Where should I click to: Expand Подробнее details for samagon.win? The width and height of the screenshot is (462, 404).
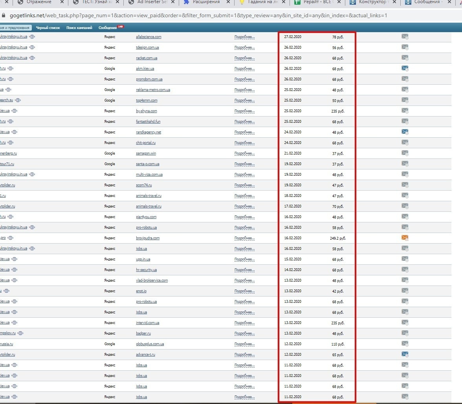click(244, 153)
